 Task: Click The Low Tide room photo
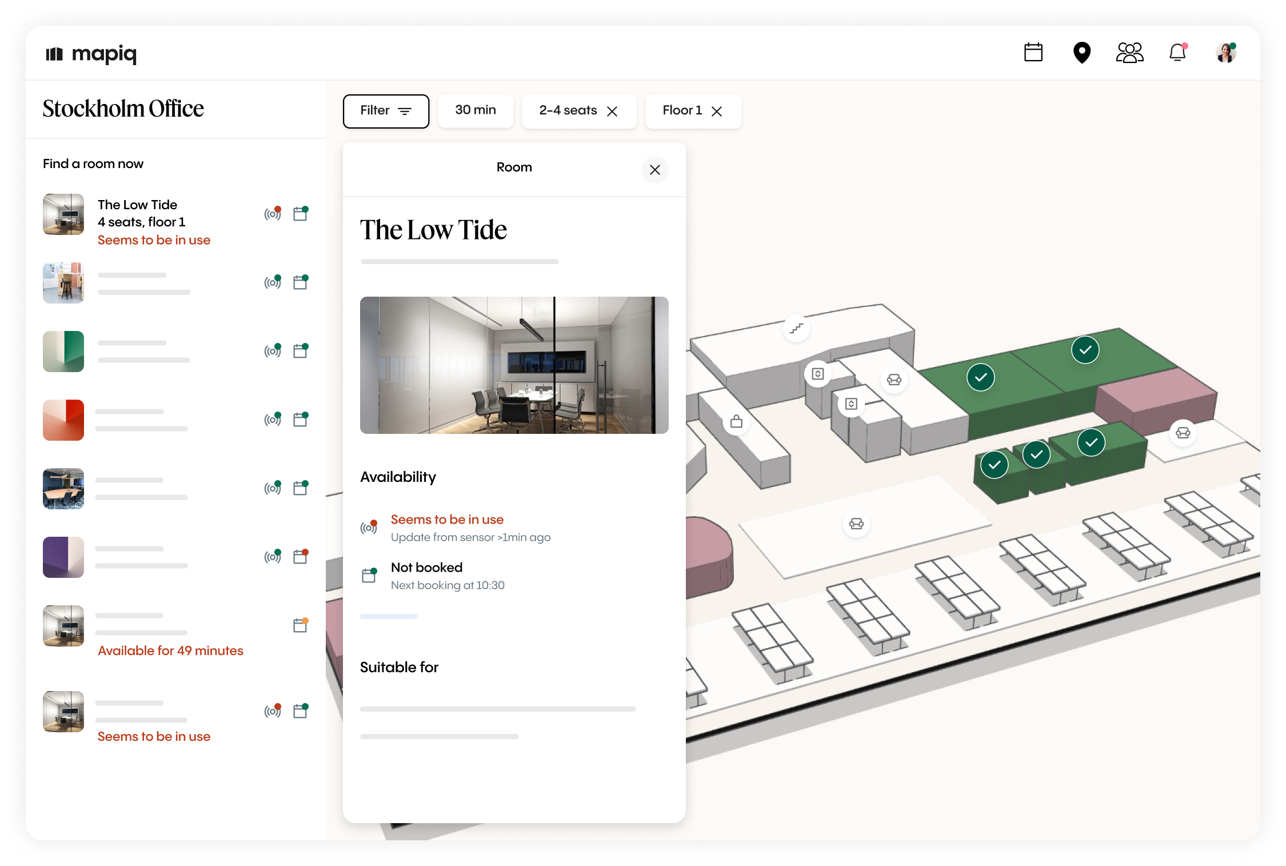514,365
